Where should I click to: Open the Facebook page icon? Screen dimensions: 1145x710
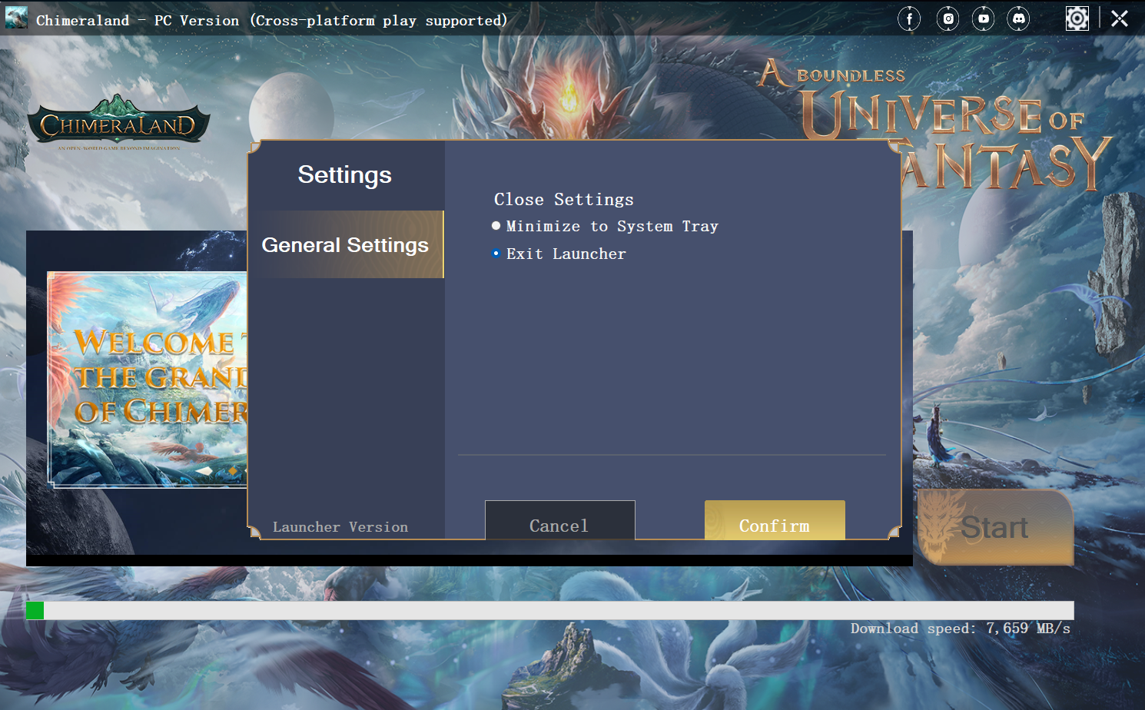[x=909, y=18]
